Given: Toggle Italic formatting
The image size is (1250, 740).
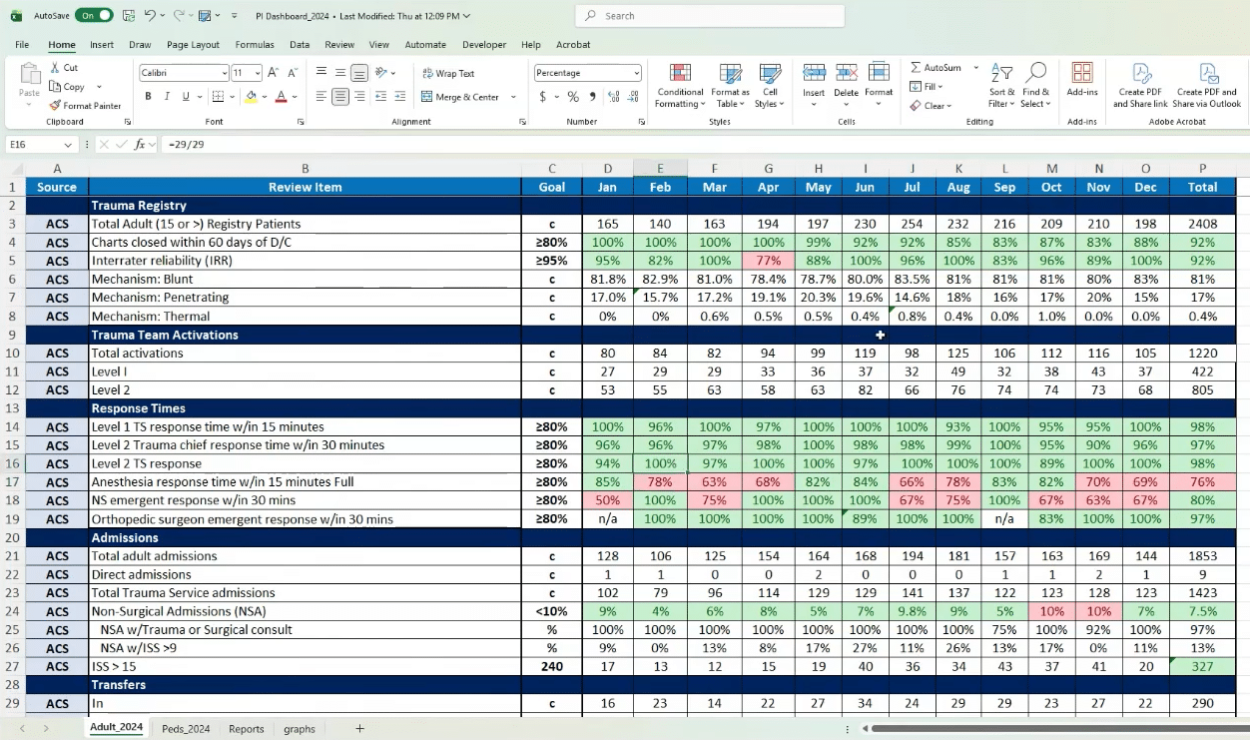Looking at the screenshot, I should (x=166, y=97).
